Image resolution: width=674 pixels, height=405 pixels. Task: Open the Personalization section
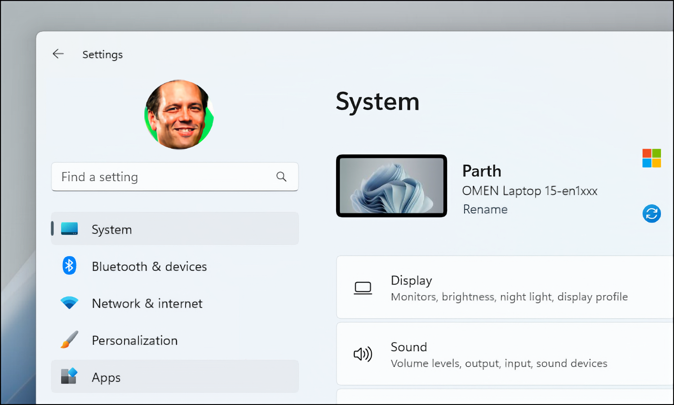[135, 341]
